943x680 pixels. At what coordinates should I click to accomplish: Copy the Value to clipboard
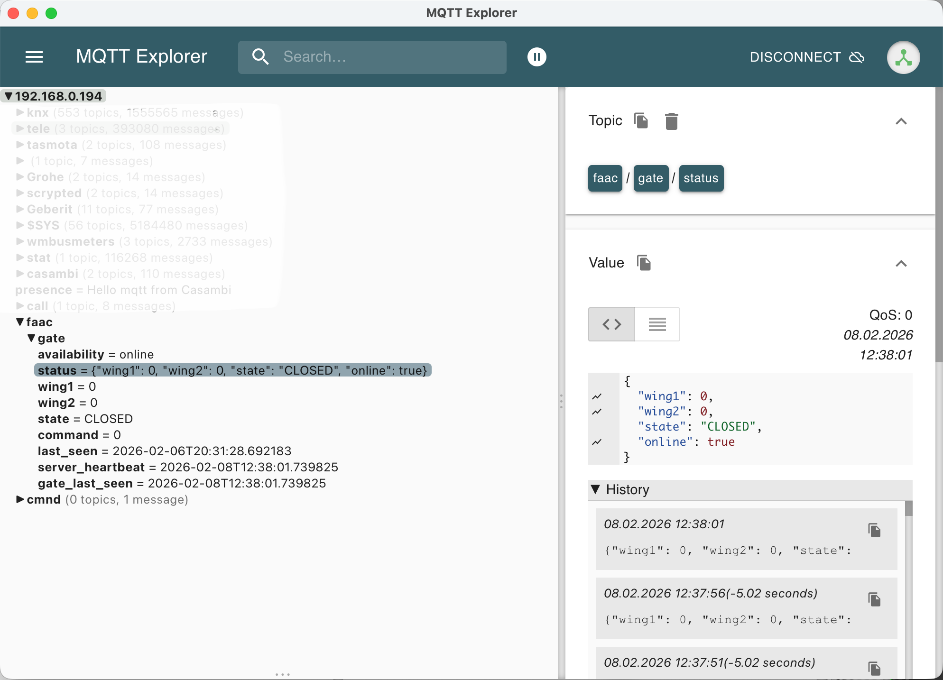click(x=644, y=263)
